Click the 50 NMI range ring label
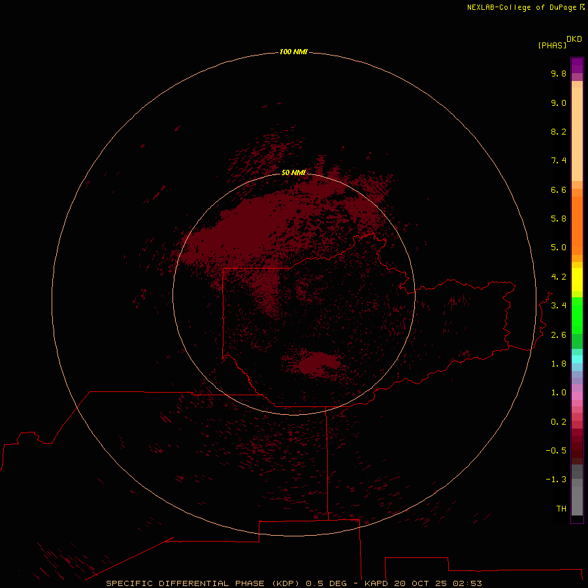 [293, 172]
